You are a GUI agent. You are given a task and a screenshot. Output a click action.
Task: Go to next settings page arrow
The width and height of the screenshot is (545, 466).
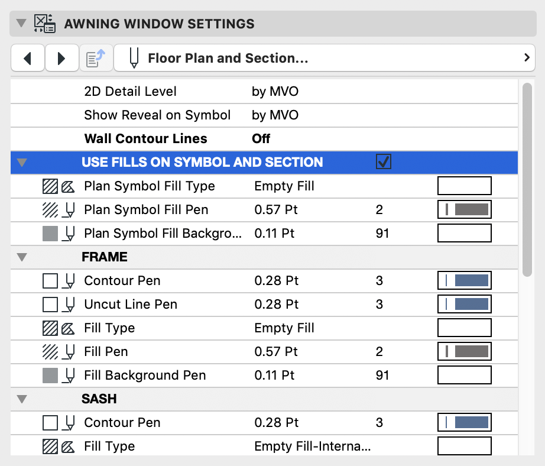point(61,58)
